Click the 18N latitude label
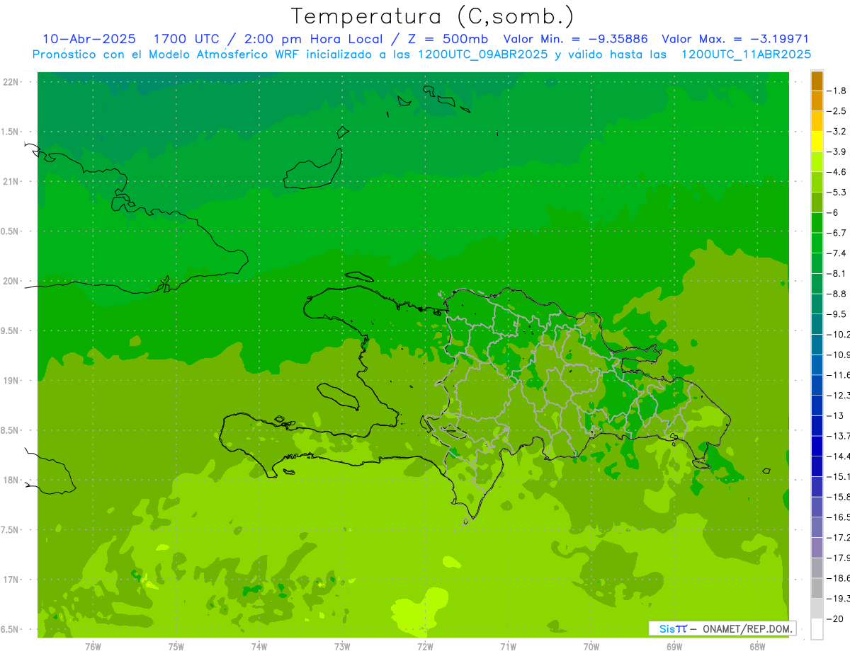This screenshot has height=656, width=850. 11,480
